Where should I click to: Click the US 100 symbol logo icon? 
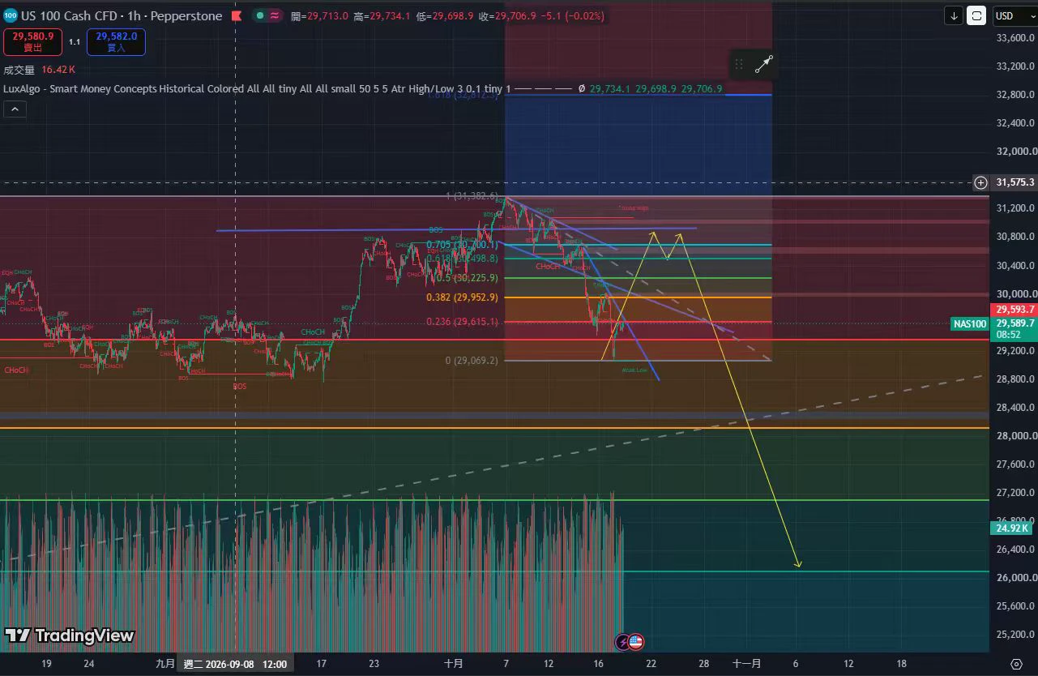pos(10,15)
